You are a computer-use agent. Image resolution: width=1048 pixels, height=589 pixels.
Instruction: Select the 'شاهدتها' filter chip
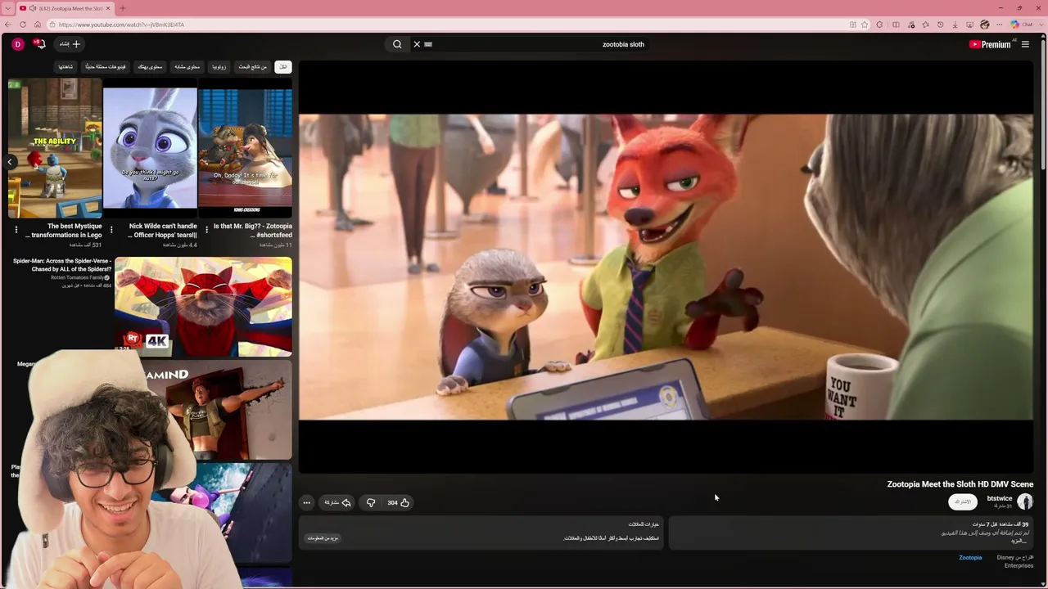coord(65,66)
